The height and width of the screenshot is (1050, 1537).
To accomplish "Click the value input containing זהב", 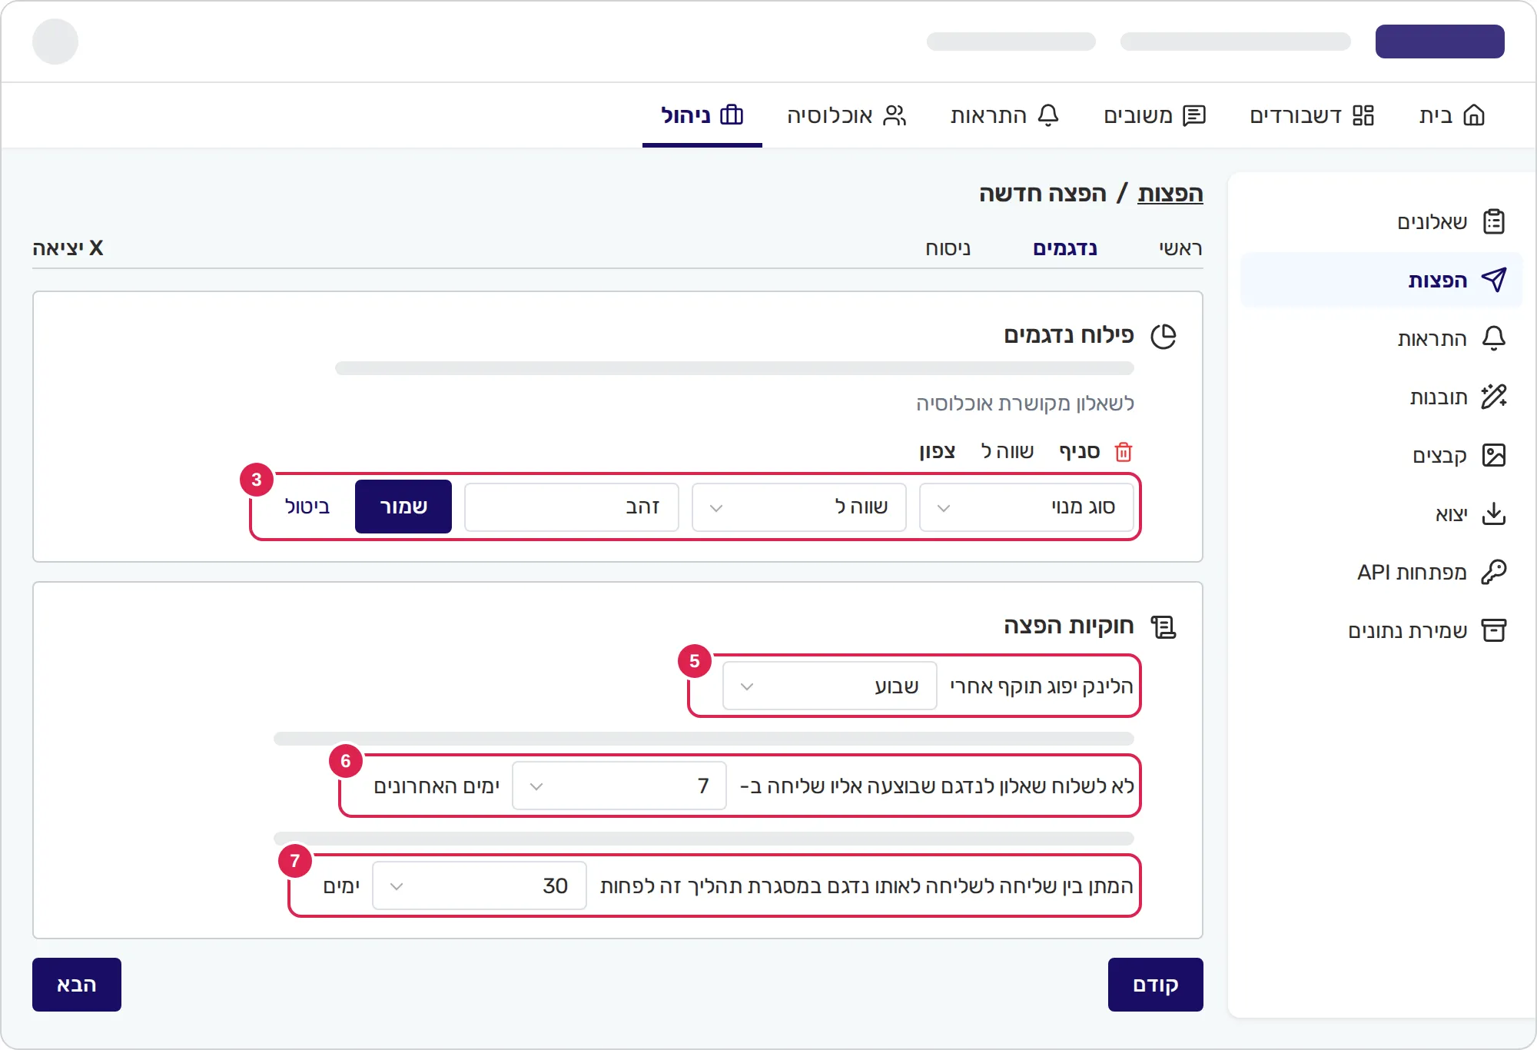I will tap(572, 507).
